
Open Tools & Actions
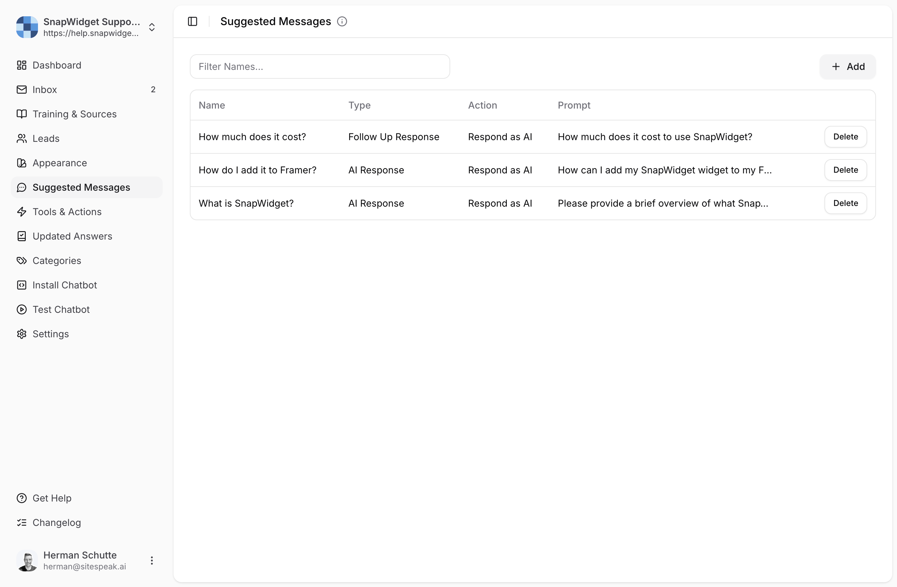coord(87,212)
